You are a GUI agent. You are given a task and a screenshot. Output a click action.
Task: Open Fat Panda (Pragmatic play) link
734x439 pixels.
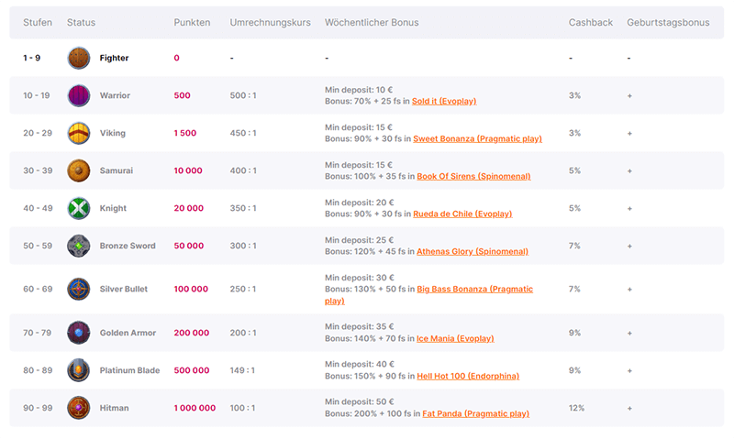475,414
